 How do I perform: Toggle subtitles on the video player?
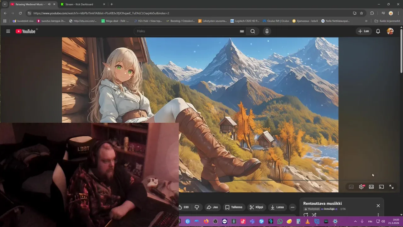351,187
